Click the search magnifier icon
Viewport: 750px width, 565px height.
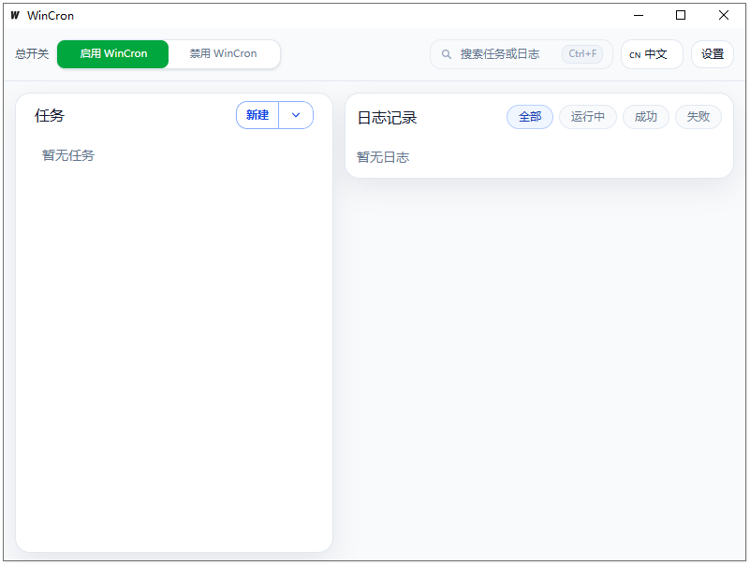coord(447,53)
